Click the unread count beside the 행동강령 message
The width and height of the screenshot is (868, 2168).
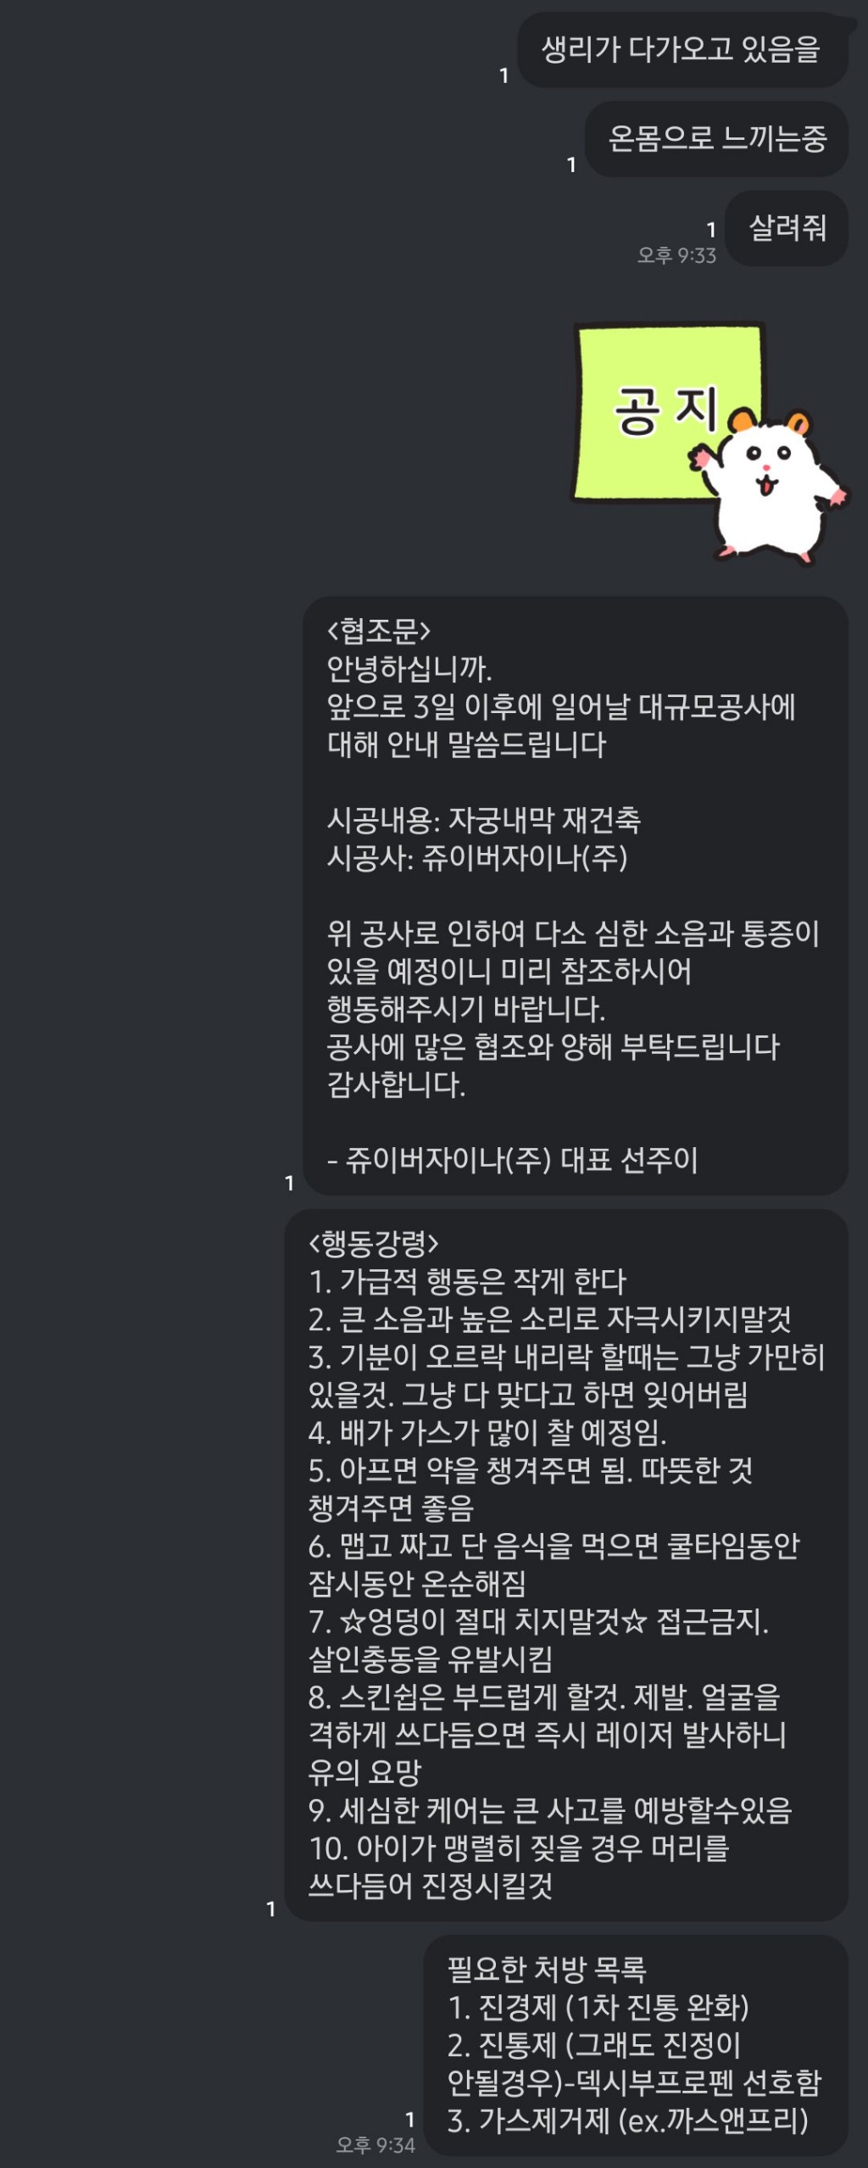pos(270,1909)
